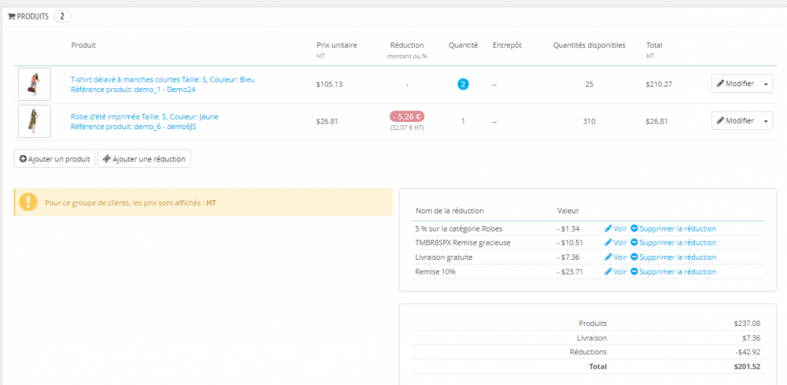
Task: Click the Robe unit price in its row
Action: tap(327, 121)
